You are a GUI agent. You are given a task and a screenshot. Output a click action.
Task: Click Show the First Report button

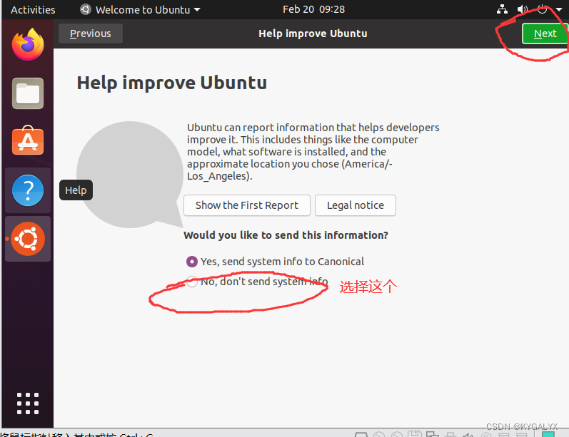click(x=247, y=205)
